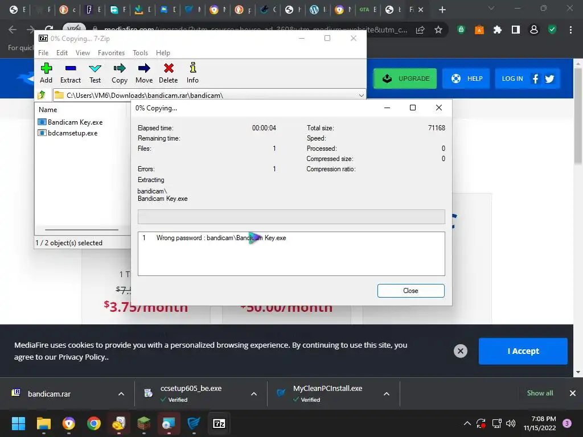583x437 pixels.
Task: Open the Favorites menu in 7-Zip
Action: click(111, 53)
